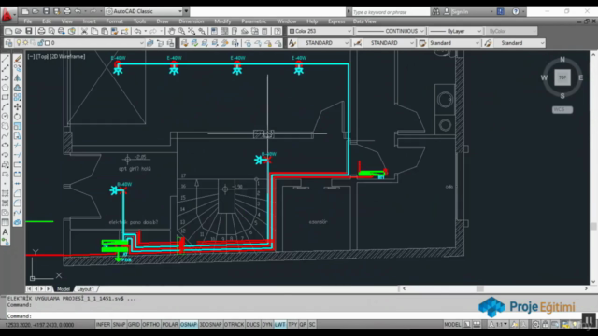Image resolution: width=598 pixels, height=336 pixels.
Task: Click the Color 253 swatch square
Action: pyautogui.click(x=292, y=31)
